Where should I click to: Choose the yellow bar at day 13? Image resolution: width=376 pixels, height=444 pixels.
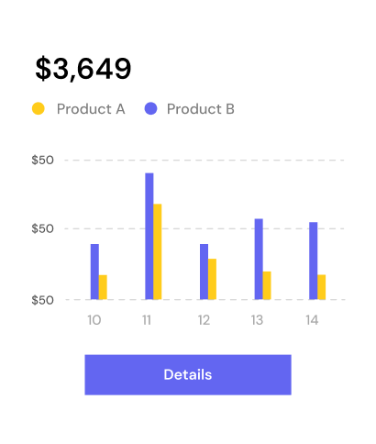pyautogui.click(x=267, y=285)
